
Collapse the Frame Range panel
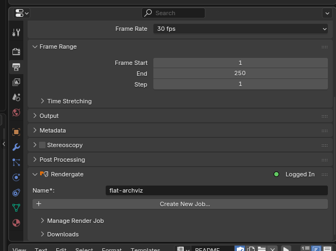(x=35, y=47)
